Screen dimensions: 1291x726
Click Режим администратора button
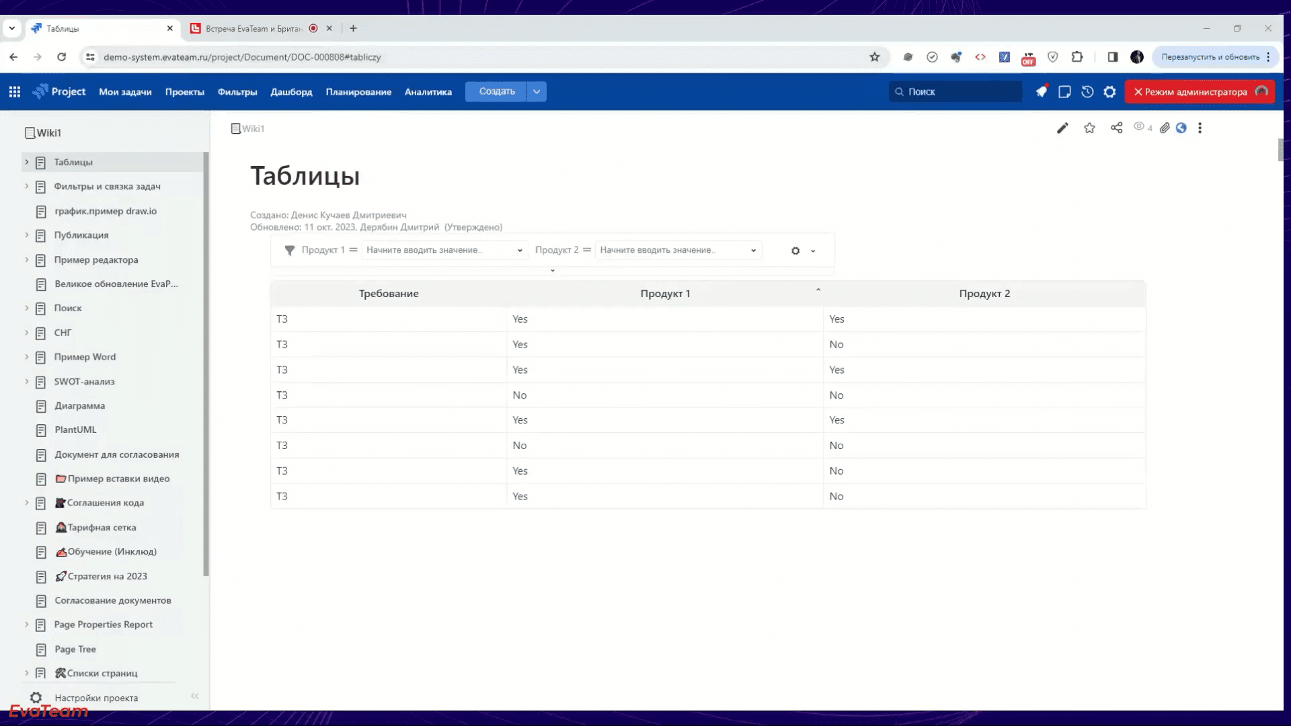pos(1200,91)
